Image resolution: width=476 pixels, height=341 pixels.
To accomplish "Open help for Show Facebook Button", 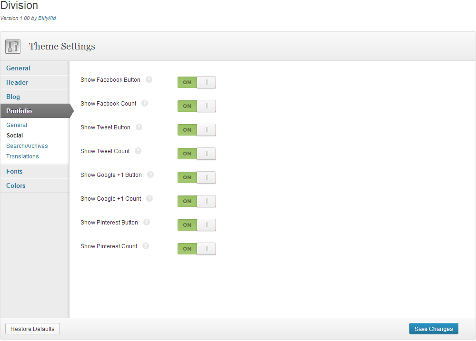I will coord(149,79).
